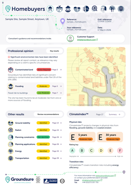This screenshot has height=185, width=131.
Task: Click the Moderate yellow flooding badge
Action: click(x=43, y=86)
